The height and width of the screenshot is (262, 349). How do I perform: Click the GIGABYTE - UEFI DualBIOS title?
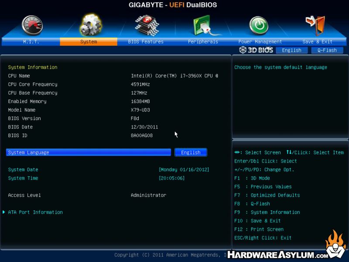[x=173, y=5]
